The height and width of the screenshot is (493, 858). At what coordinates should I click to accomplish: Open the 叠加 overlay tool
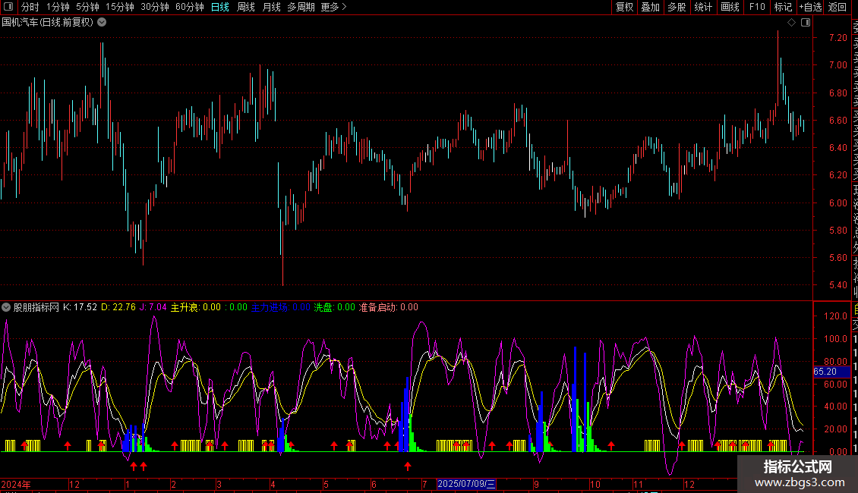(x=650, y=8)
